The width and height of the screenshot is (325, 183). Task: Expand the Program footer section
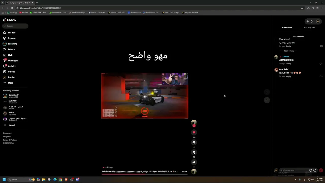[x=7, y=137]
